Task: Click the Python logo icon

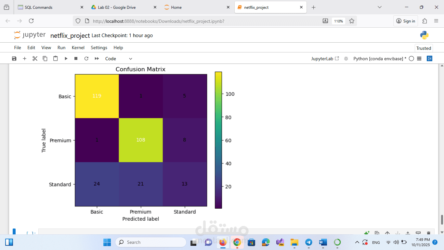Action: [424, 35]
